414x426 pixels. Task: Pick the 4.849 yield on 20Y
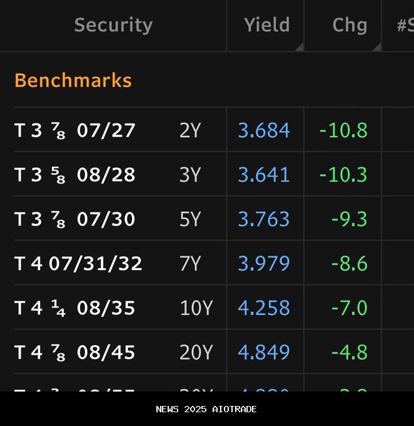pos(264,353)
